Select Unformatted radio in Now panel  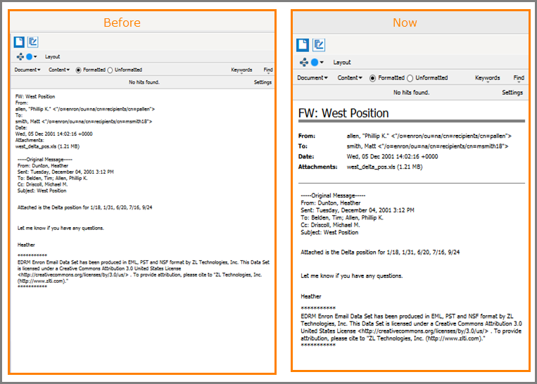click(x=410, y=78)
